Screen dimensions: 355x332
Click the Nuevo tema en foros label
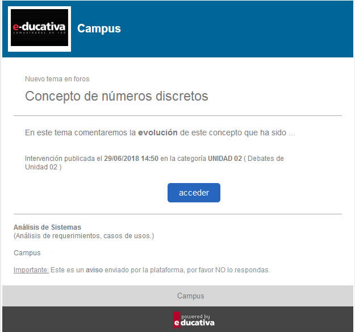57,79
